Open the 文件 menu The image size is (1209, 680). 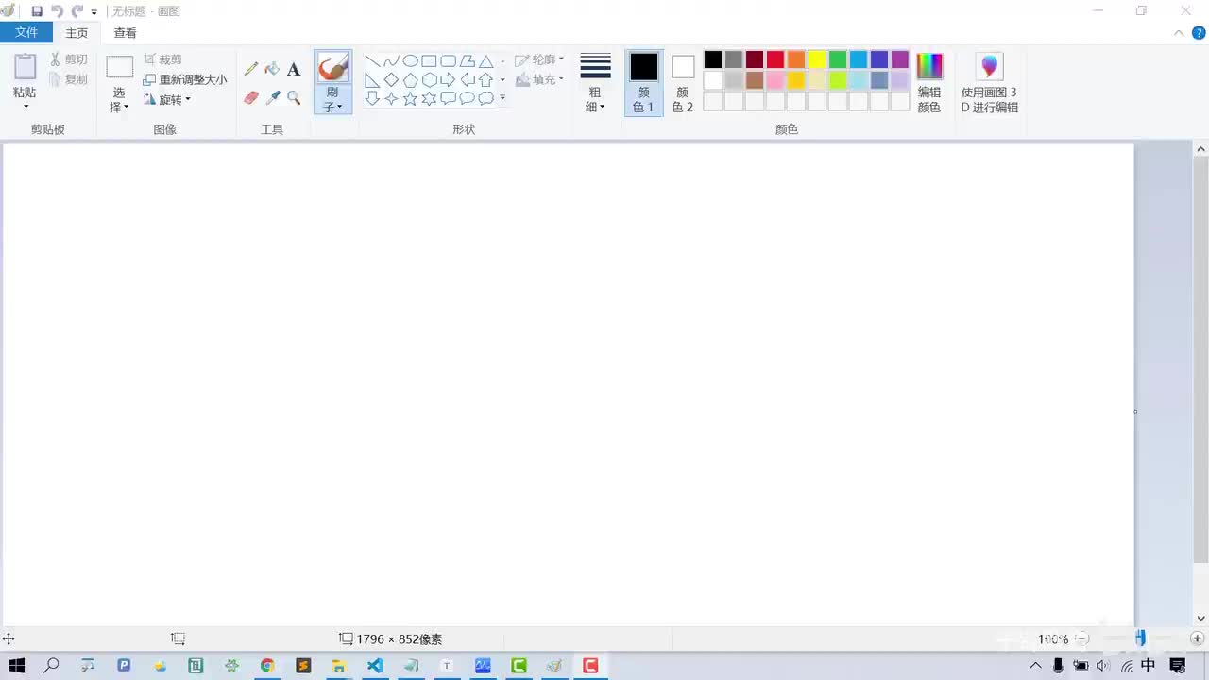point(26,33)
